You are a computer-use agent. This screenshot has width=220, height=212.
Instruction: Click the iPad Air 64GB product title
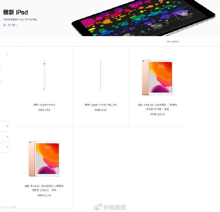coord(157,107)
